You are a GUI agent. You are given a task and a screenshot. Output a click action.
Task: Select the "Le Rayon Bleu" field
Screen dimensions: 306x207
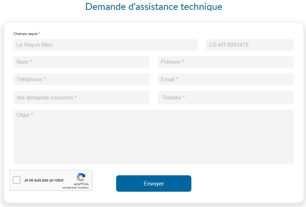click(x=105, y=45)
